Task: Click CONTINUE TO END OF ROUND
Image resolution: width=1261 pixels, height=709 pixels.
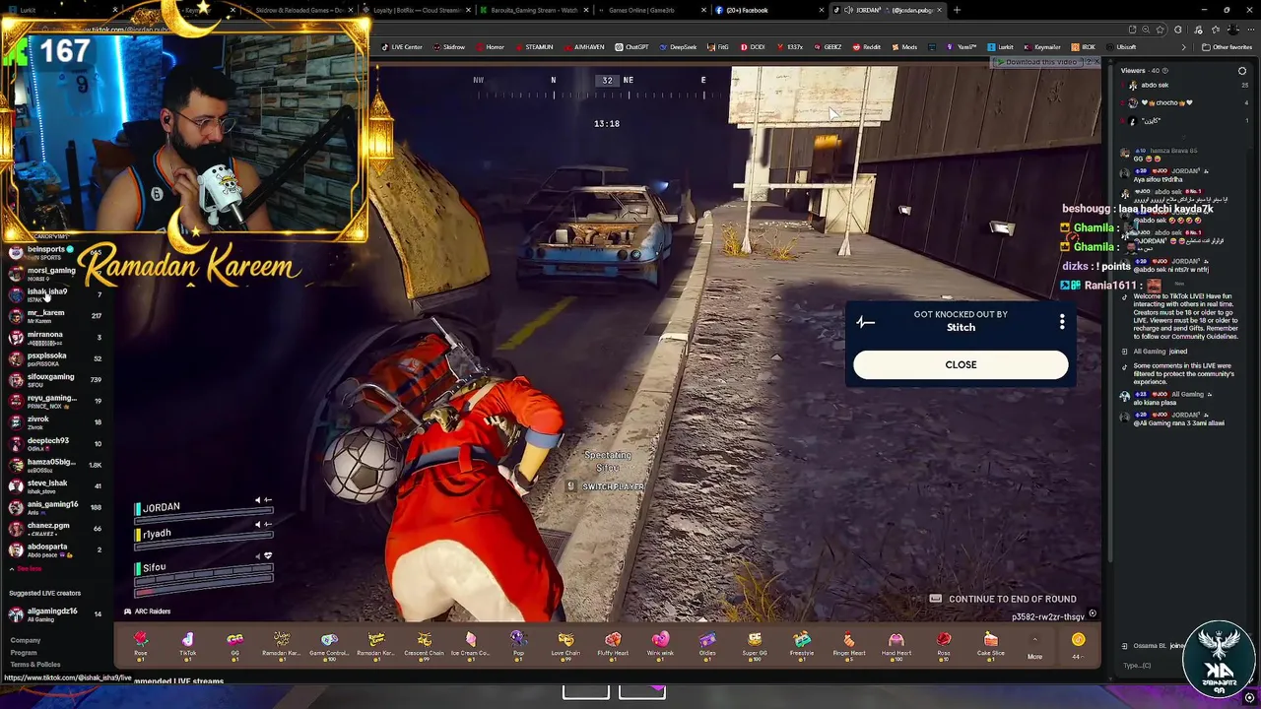Action: coord(1005,599)
